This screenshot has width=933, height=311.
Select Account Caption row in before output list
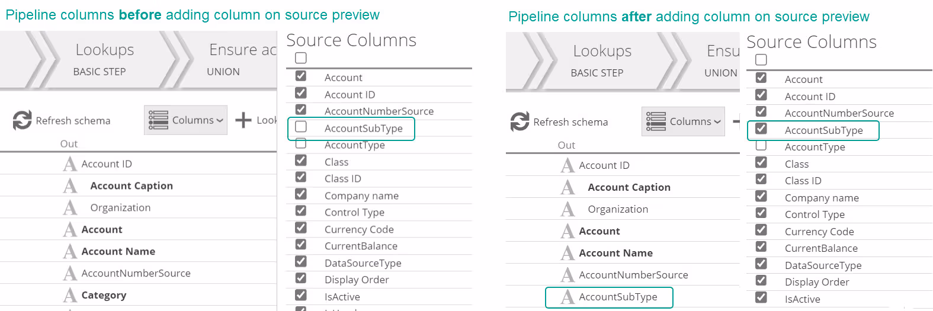coord(138,185)
